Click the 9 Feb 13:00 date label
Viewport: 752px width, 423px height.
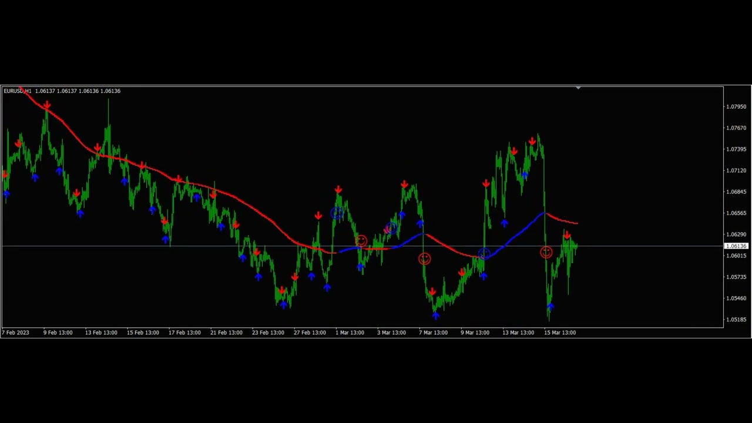coord(58,333)
